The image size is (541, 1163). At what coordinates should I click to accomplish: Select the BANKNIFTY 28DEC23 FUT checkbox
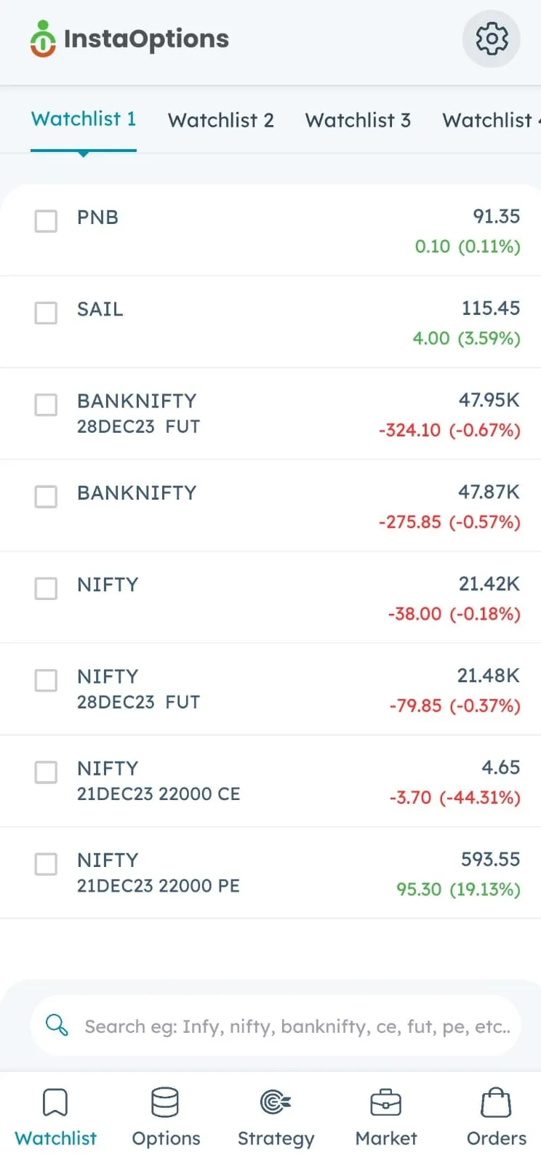(x=47, y=404)
